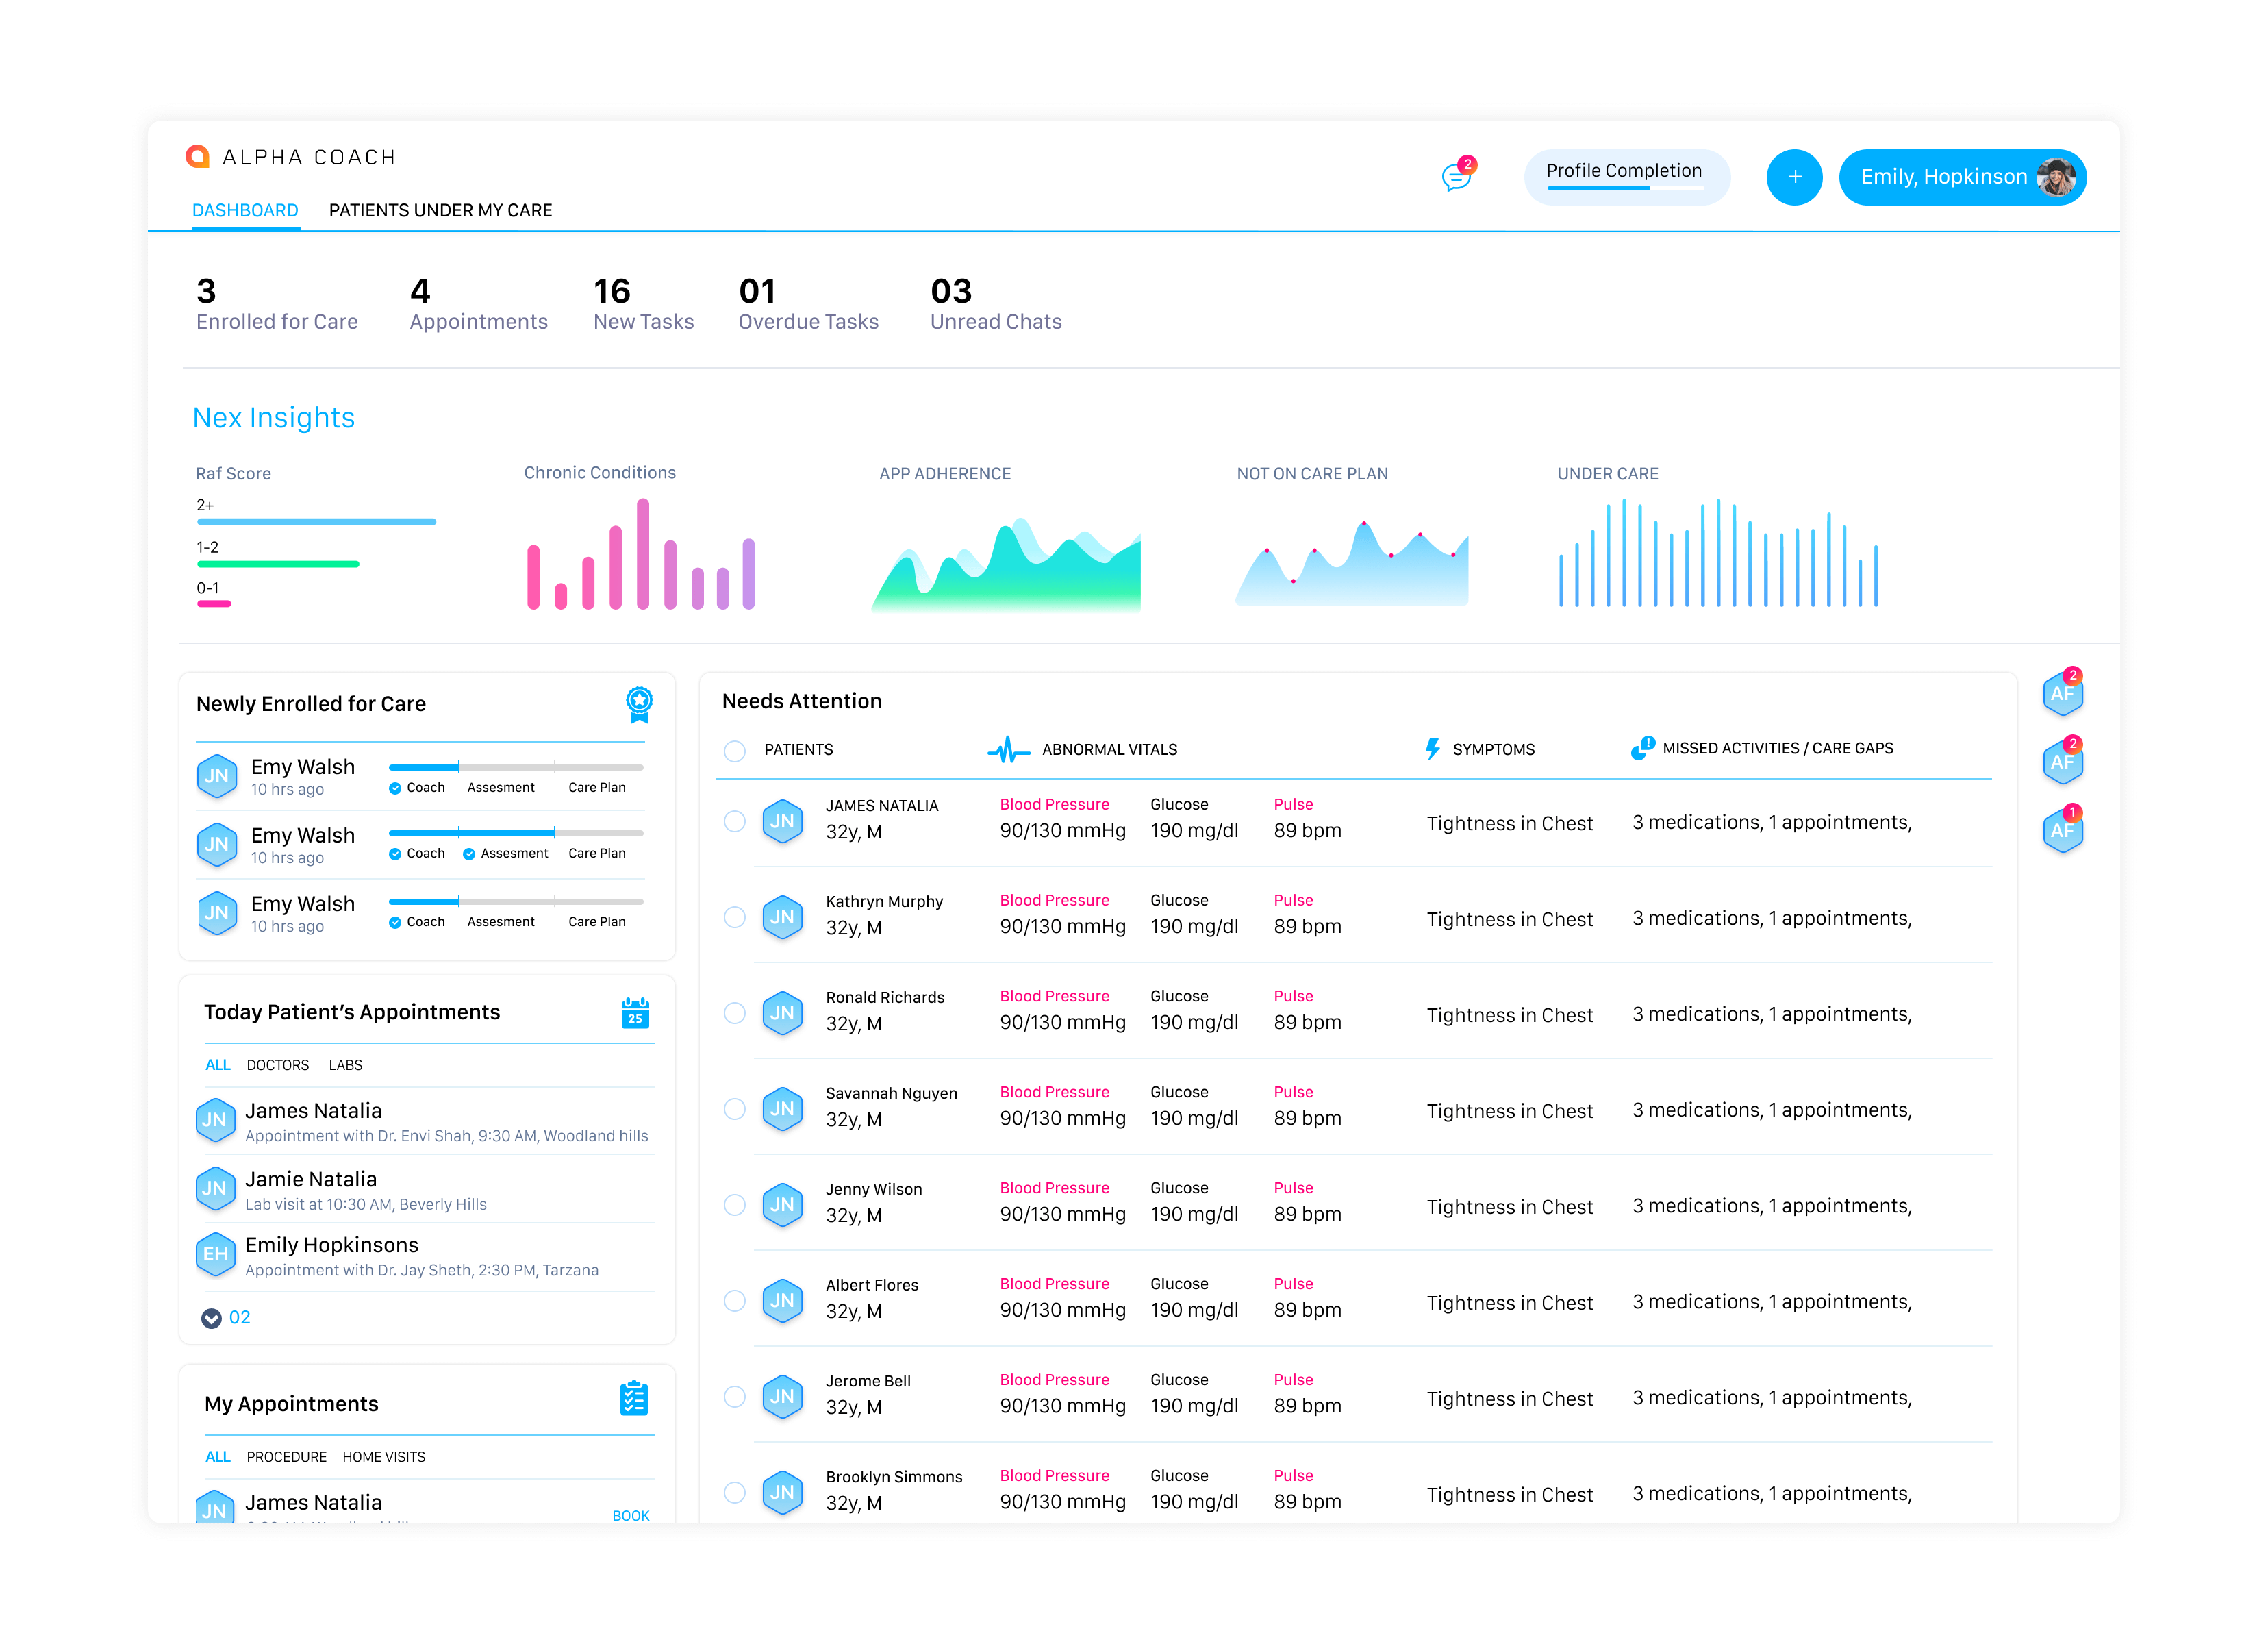Image resolution: width=2268 pixels, height=1644 pixels.
Task: Switch to Patients Under My Care tab
Action: tap(440, 210)
